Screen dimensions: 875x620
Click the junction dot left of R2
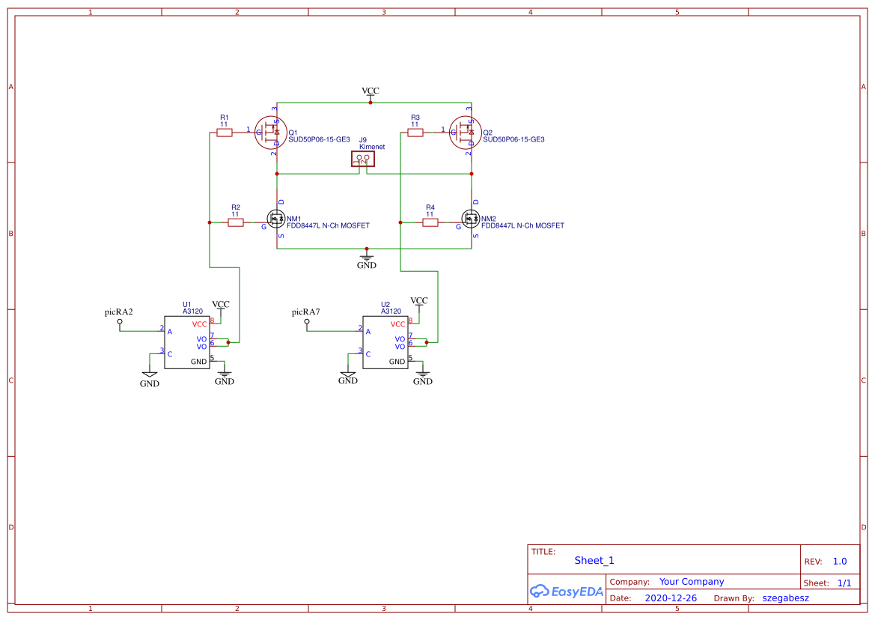tap(210, 222)
